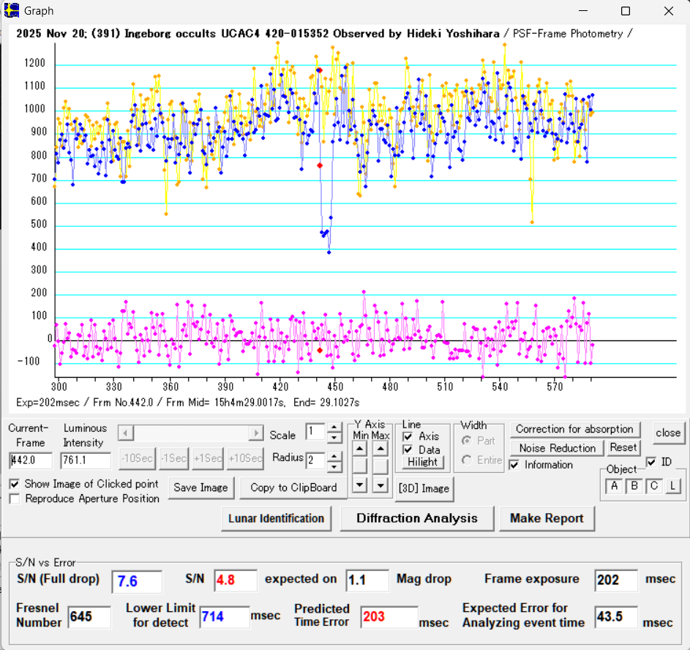
Task: Click Copy to ClipBoard button
Action: (293, 487)
